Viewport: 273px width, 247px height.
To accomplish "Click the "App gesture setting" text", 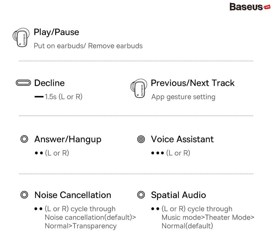I will 183,97.
